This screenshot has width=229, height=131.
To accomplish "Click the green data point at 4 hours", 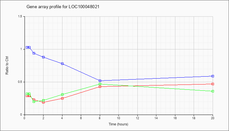I will [x=62, y=95].
